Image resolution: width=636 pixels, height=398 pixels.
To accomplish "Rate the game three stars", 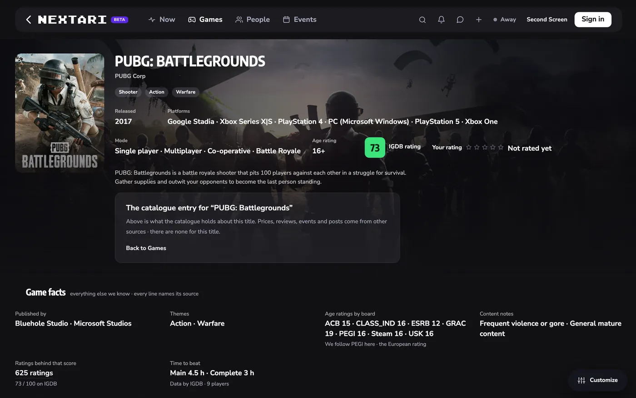I will coord(485,147).
